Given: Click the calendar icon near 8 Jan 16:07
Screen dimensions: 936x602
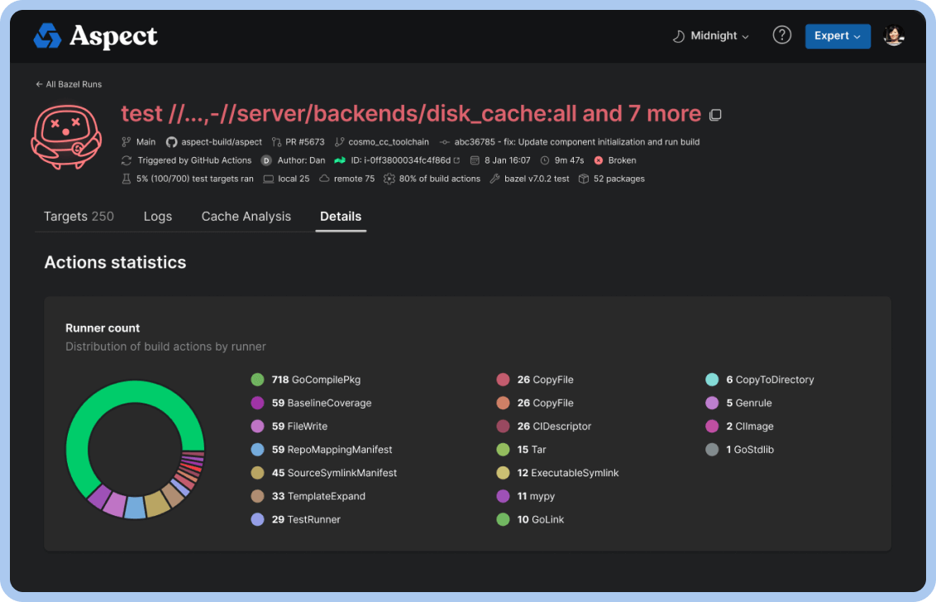Looking at the screenshot, I should point(475,160).
